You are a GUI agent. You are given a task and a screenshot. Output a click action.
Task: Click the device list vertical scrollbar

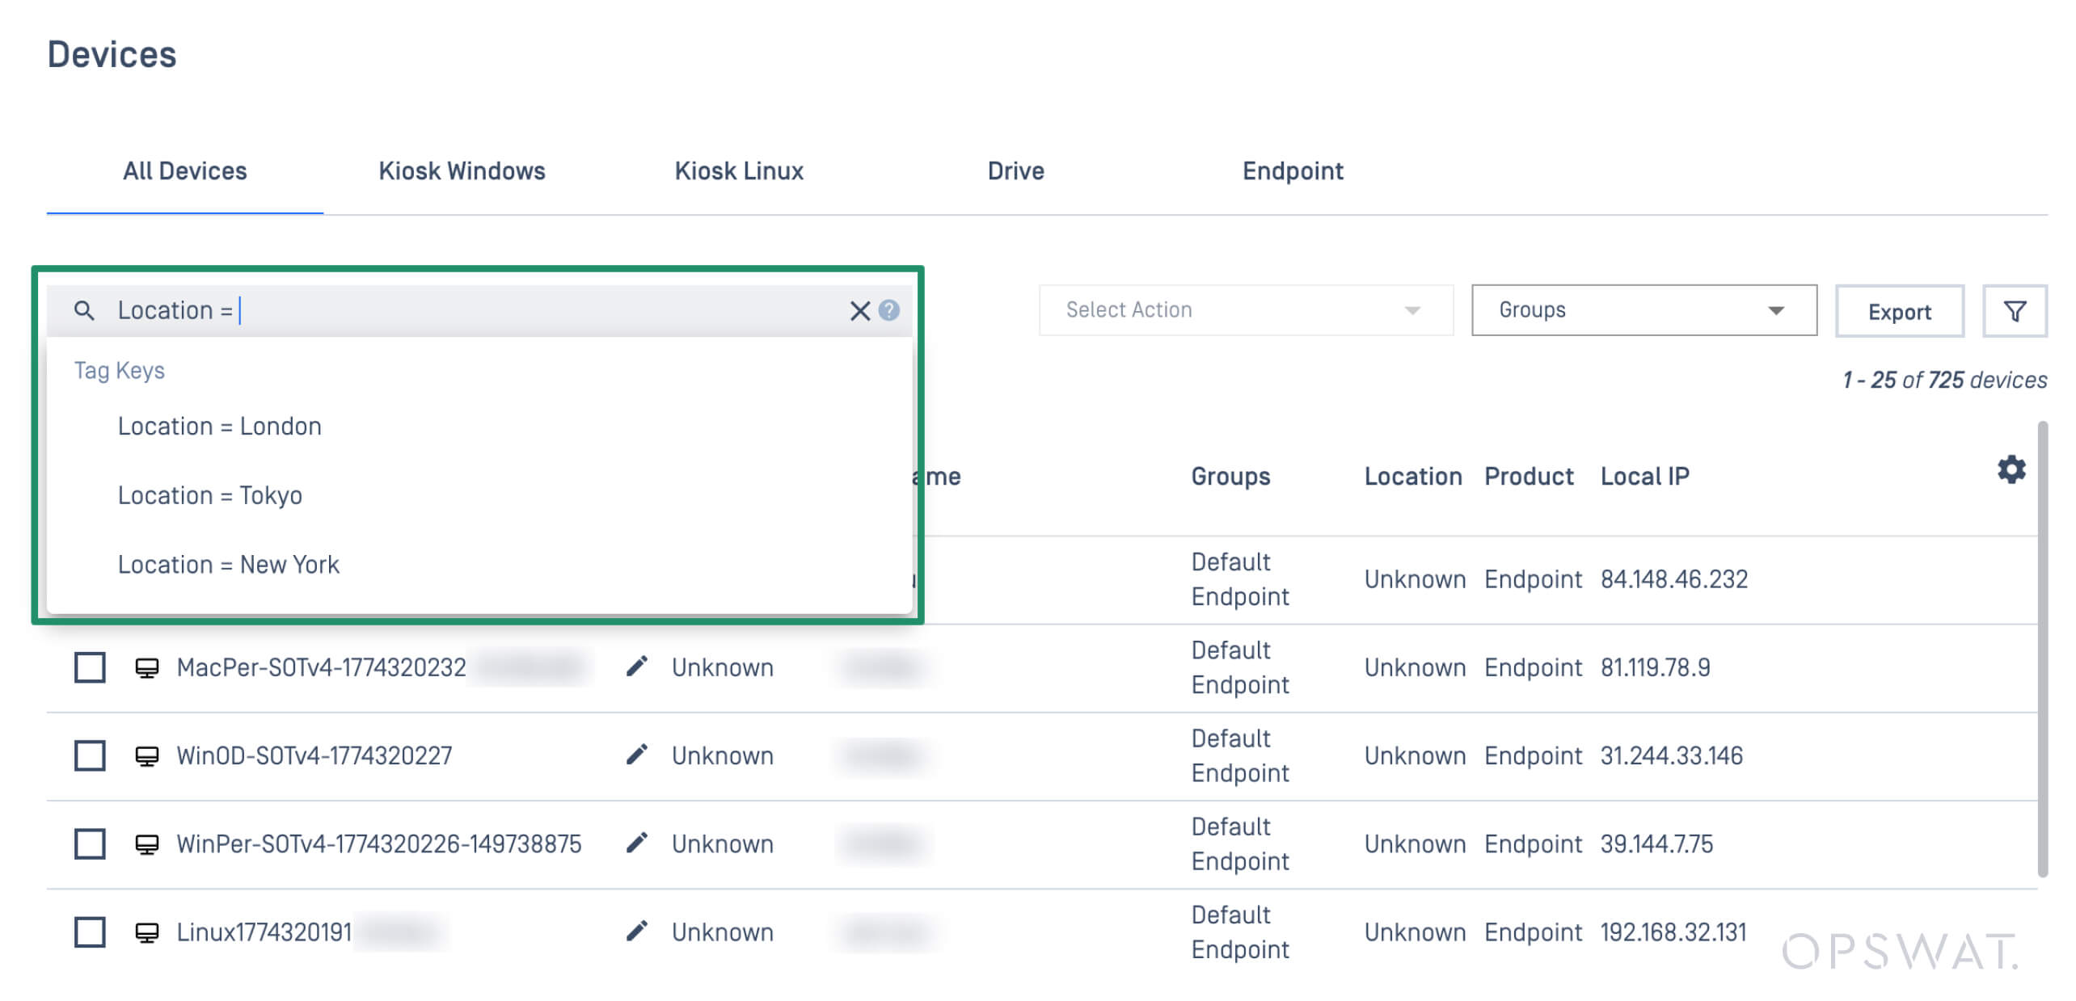[x=2042, y=646]
